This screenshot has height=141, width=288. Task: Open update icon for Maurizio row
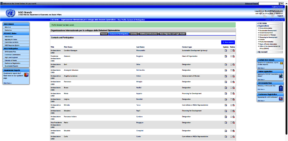coord(226,131)
